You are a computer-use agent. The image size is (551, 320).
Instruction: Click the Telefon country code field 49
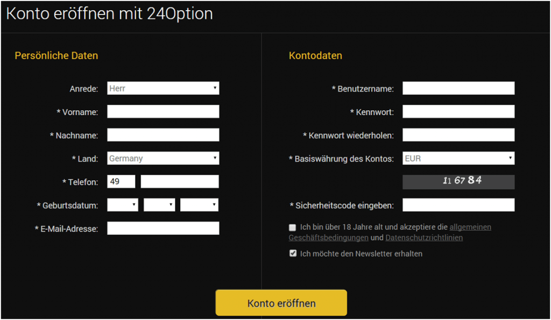(121, 182)
